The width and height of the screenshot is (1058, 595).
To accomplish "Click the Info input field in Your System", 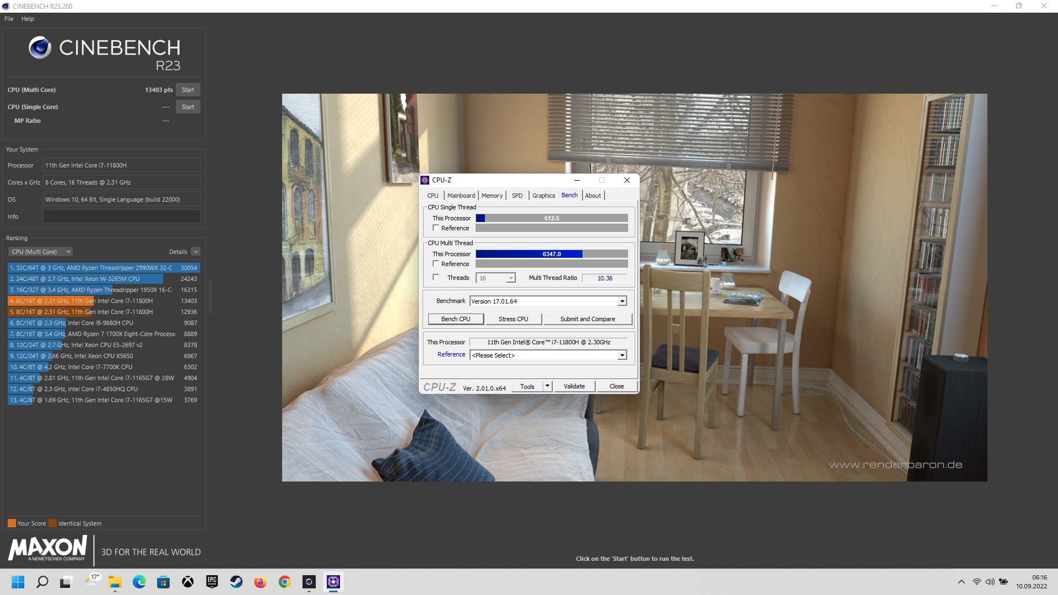I will click(x=122, y=217).
